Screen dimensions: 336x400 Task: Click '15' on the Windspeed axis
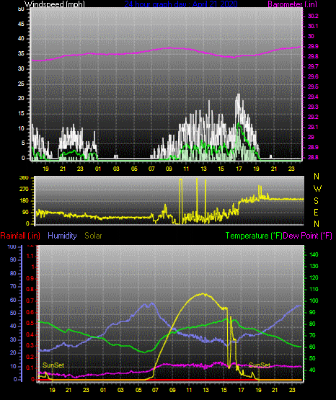(21, 114)
